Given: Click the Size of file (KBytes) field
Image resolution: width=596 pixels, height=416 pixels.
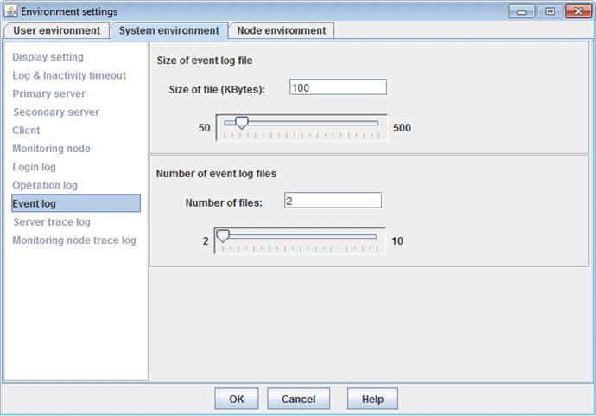Looking at the screenshot, I should pyautogui.click(x=338, y=87).
